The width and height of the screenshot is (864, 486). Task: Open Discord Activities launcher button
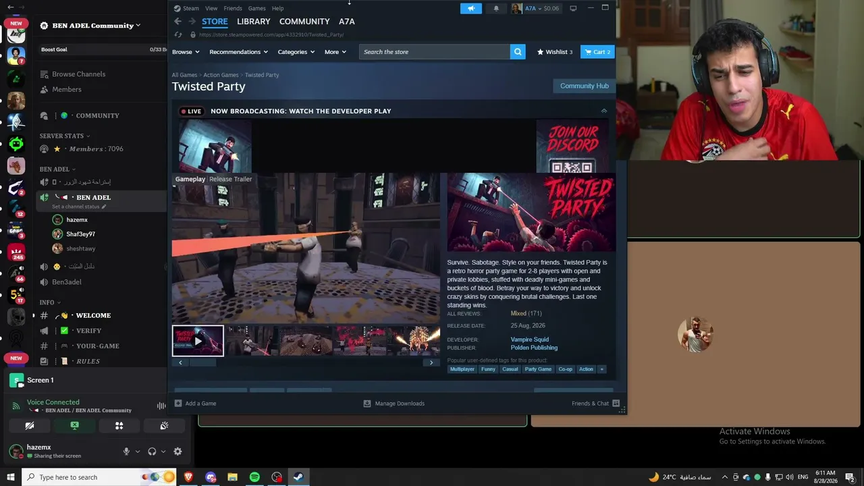pos(119,426)
